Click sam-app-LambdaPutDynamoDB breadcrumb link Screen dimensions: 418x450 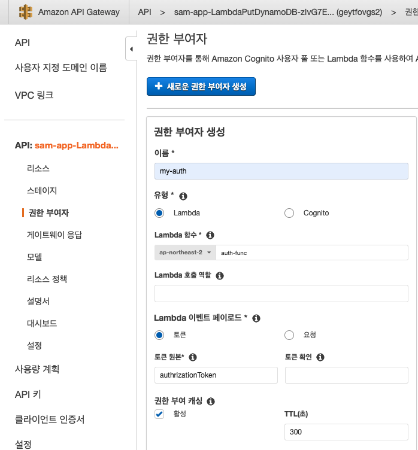pyautogui.click(x=278, y=12)
